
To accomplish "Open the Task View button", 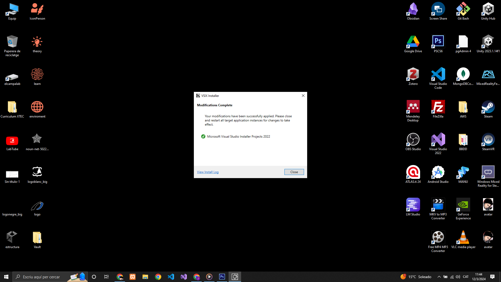I will [106, 277].
